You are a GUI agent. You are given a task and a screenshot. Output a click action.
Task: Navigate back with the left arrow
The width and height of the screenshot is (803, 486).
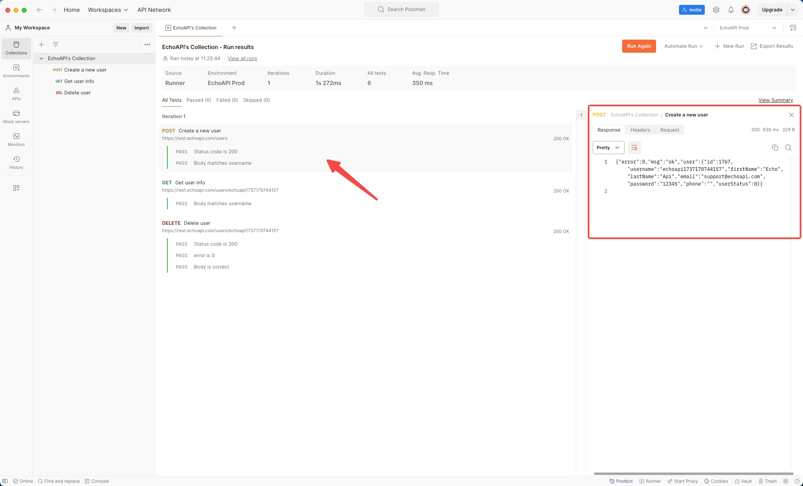pyautogui.click(x=39, y=10)
